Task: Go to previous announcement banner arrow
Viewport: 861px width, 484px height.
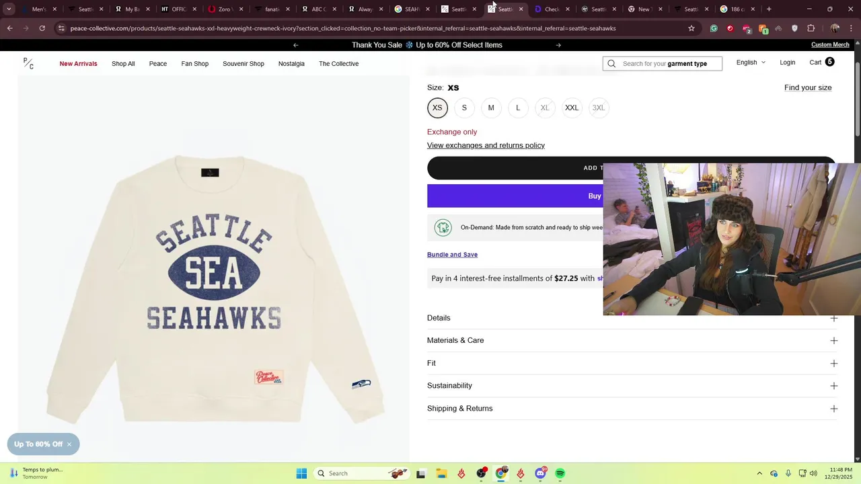Action: (x=295, y=45)
